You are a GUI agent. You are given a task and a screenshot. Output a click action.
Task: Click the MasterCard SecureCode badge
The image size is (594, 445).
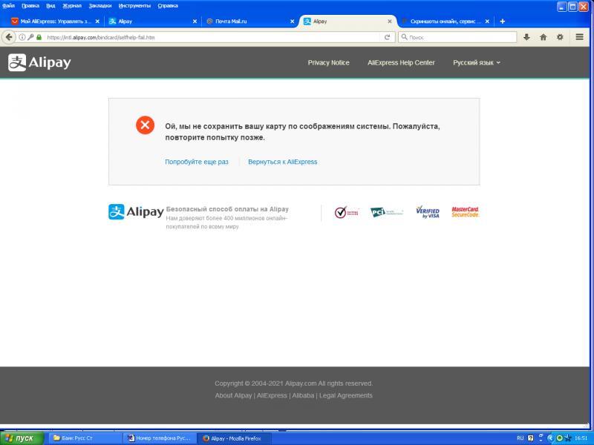click(x=465, y=212)
